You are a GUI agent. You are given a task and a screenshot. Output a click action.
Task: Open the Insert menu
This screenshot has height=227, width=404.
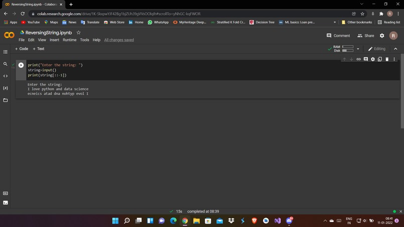pyautogui.click(x=54, y=40)
